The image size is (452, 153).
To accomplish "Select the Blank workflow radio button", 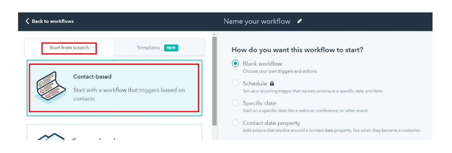I will click(x=235, y=64).
